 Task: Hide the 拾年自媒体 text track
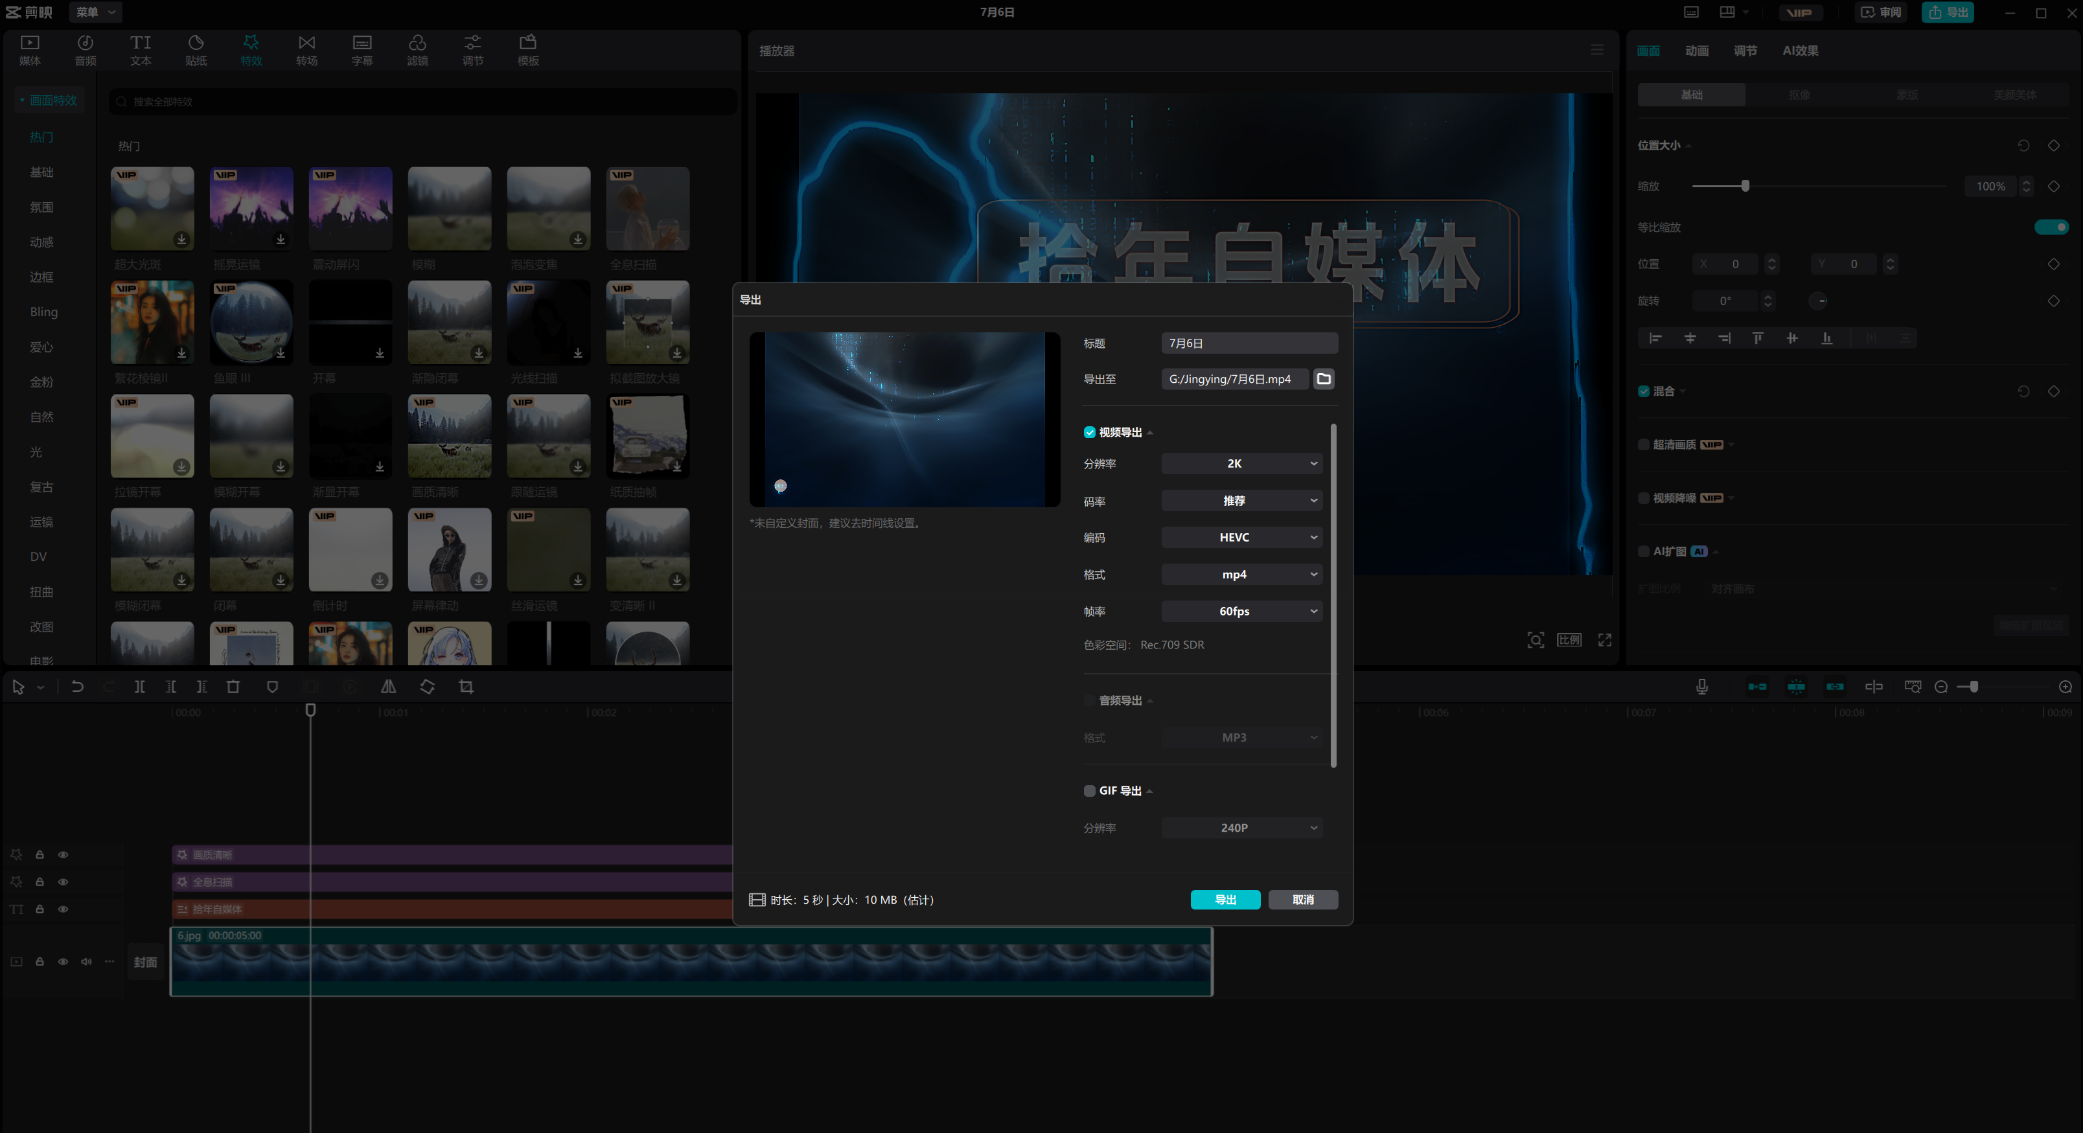pos(63,909)
